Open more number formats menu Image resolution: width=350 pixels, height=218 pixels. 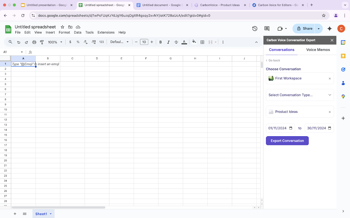pyautogui.click(x=101, y=42)
